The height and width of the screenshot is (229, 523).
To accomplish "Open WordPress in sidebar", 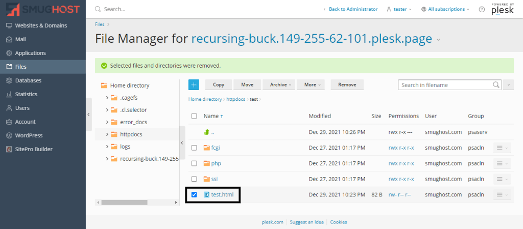I will click(x=43, y=135).
